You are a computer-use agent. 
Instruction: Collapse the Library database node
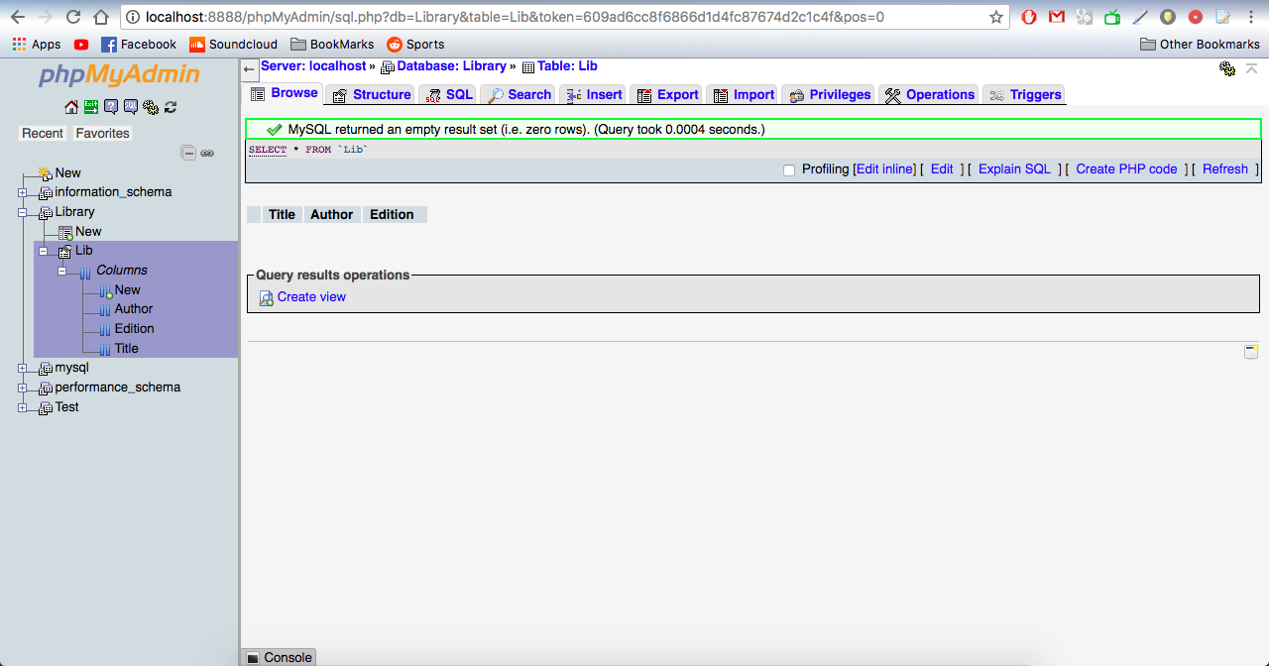[23, 212]
